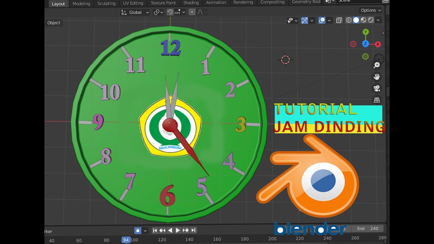Switch to the Sculpting workspace tab
This screenshot has height=244, width=434.
pyautogui.click(x=106, y=3)
